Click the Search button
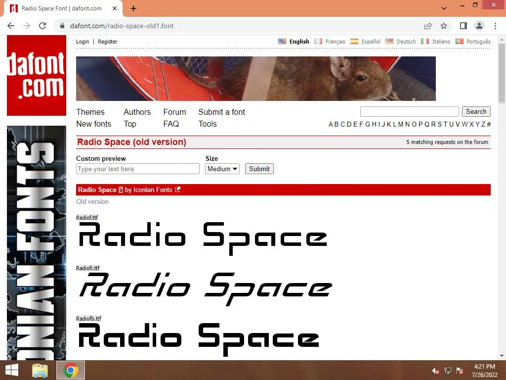 point(476,111)
